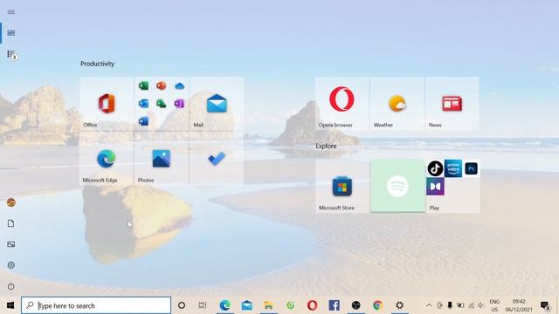The height and width of the screenshot is (314, 559).
Task: Open File Explorer from the taskbar
Action: (268, 305)
